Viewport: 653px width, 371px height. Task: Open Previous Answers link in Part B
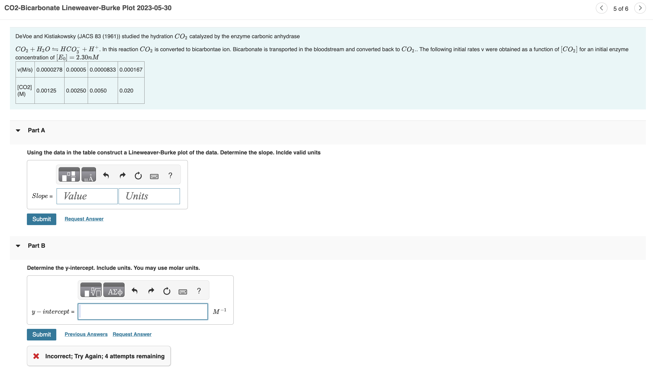click(86, 334)
